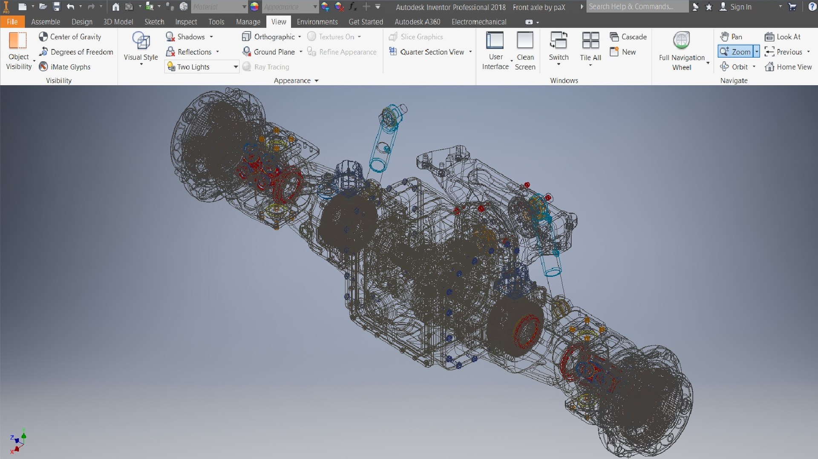Switch to the Inspect tab

click(x=186, y=22)
